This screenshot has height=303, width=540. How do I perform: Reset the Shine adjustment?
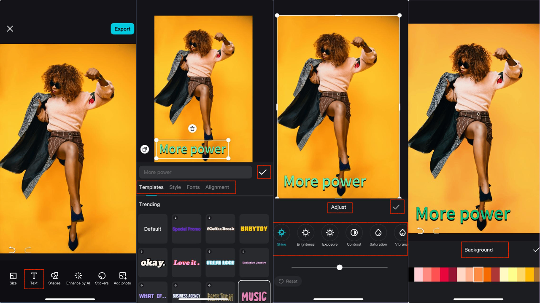[288, 281]
